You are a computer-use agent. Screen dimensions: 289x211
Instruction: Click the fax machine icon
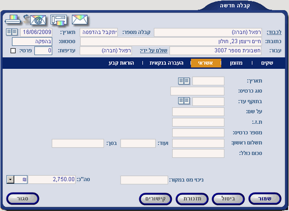coord(58,20)
